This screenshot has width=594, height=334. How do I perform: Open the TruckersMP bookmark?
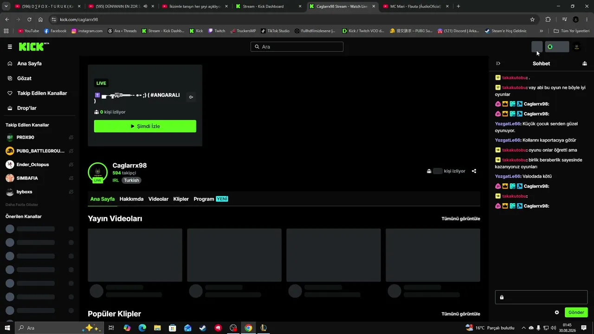(243, 31)
